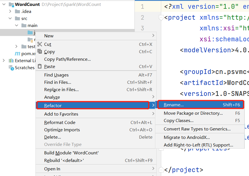Click the src folder icon
Viewport: 249px width, 176px height.
tap(17, 19)
